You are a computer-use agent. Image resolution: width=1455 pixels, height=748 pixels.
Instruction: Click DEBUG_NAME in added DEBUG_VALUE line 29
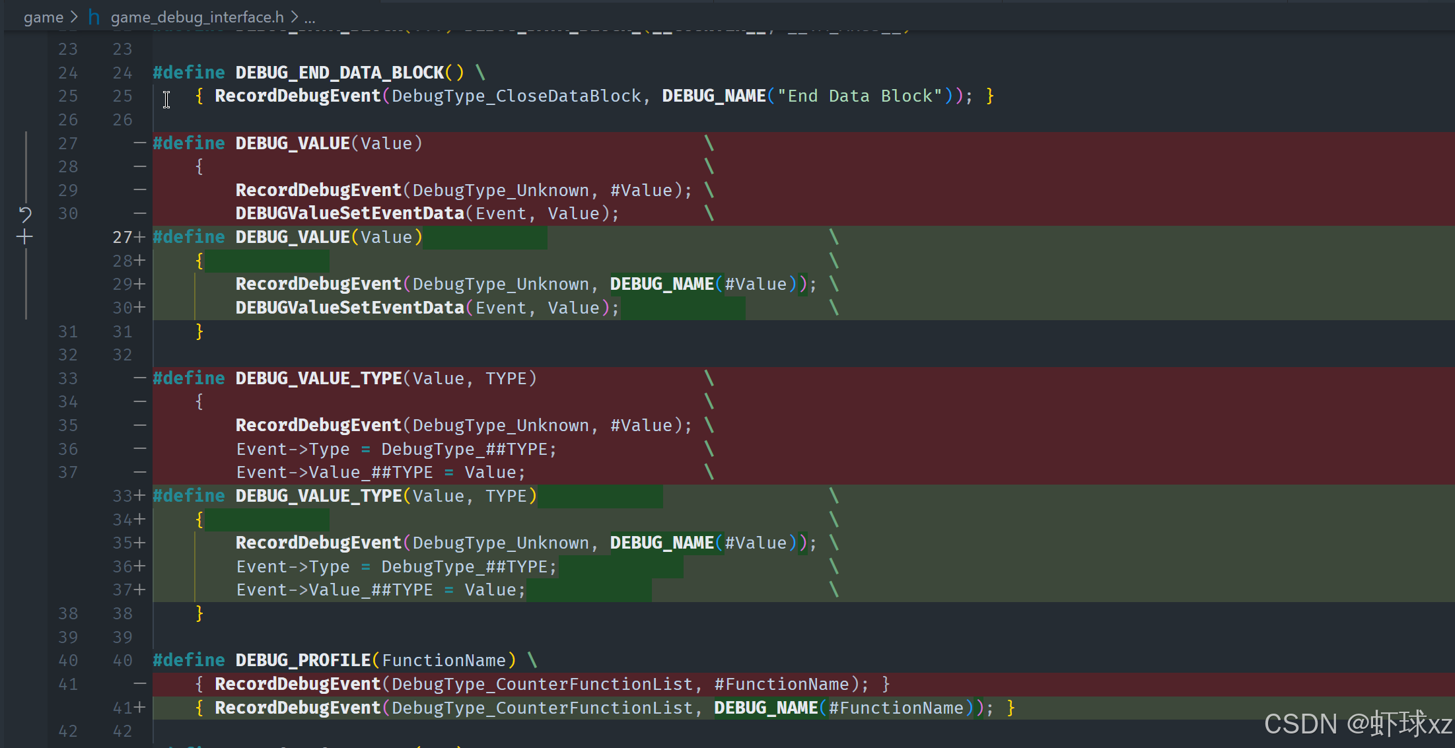(661, 284)
